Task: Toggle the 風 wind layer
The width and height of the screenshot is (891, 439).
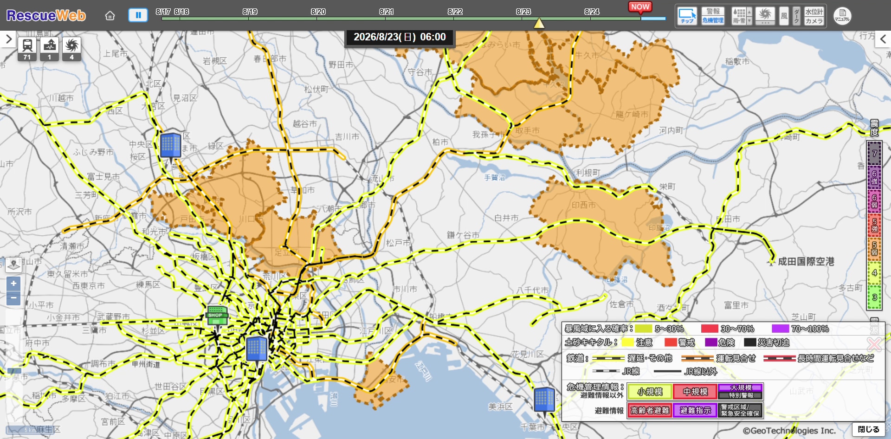Action: (784, 16)
